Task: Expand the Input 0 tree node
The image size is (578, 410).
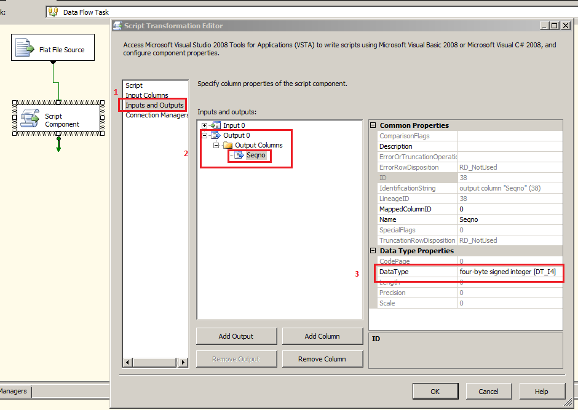Action: [204, 125]
